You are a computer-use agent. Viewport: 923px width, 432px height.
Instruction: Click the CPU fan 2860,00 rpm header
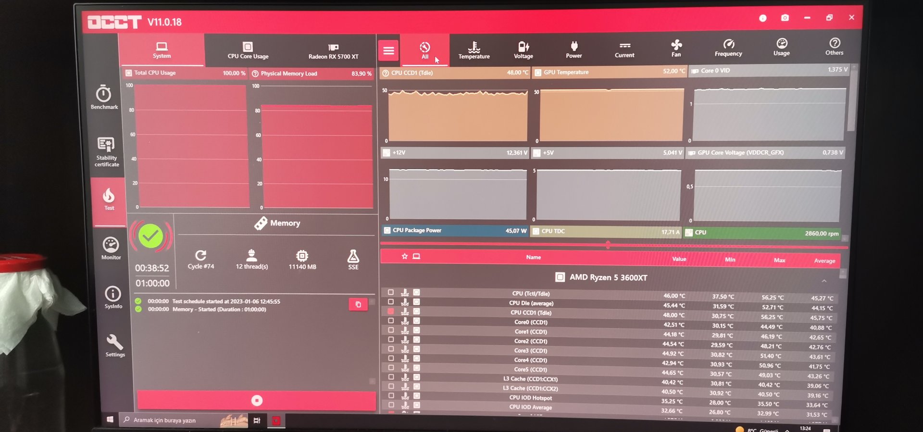pyautogui.click(x=762, y=233)
